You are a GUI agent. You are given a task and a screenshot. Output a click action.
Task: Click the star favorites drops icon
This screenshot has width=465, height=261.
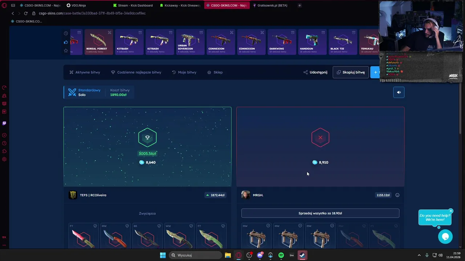point(66,51)
